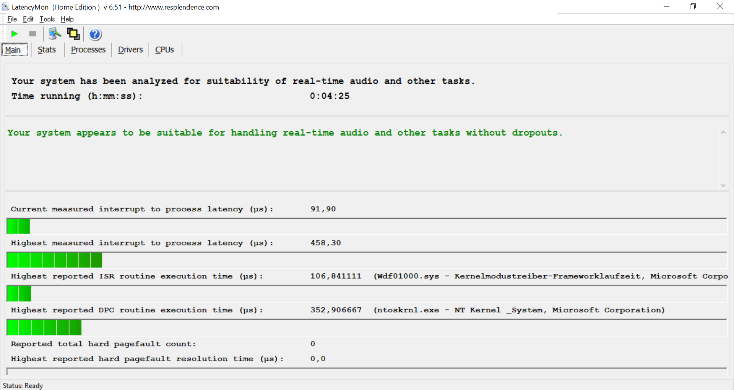This screenshot has width=734, height=390.
Task: Restore down the LatencyMon window
Action: tap(693, 6)
